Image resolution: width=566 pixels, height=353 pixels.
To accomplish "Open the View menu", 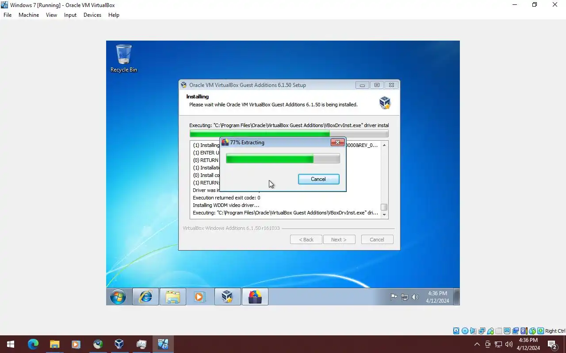I will click(51, 15).
